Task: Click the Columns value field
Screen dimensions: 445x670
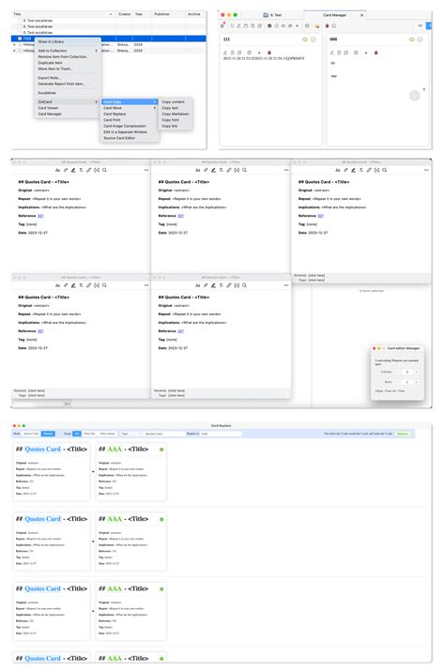Action: pos(407,372)
